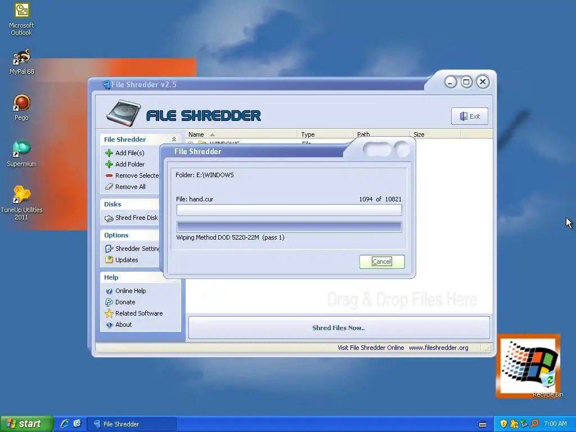The height and width of the screenshot is (432, 576).
Task: Open TuneUp Utilities 2011 shortcut
Action: click(x=21, y=203)
